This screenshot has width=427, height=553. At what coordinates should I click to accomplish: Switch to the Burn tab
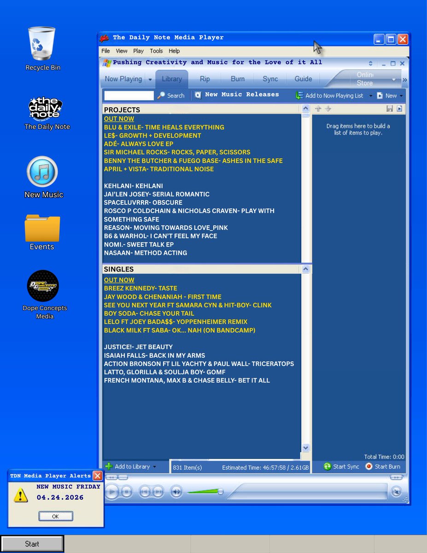(x=238, y=79)
